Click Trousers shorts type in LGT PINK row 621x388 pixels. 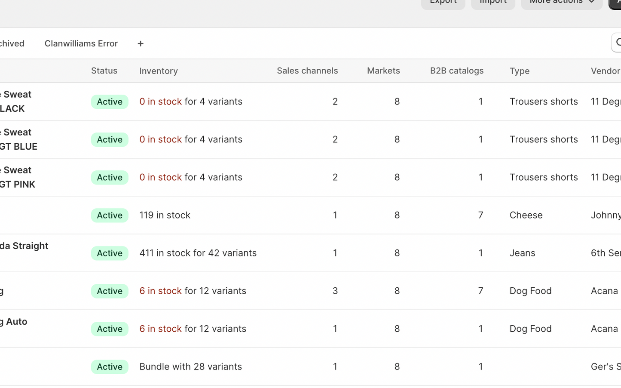click(544, 177)
